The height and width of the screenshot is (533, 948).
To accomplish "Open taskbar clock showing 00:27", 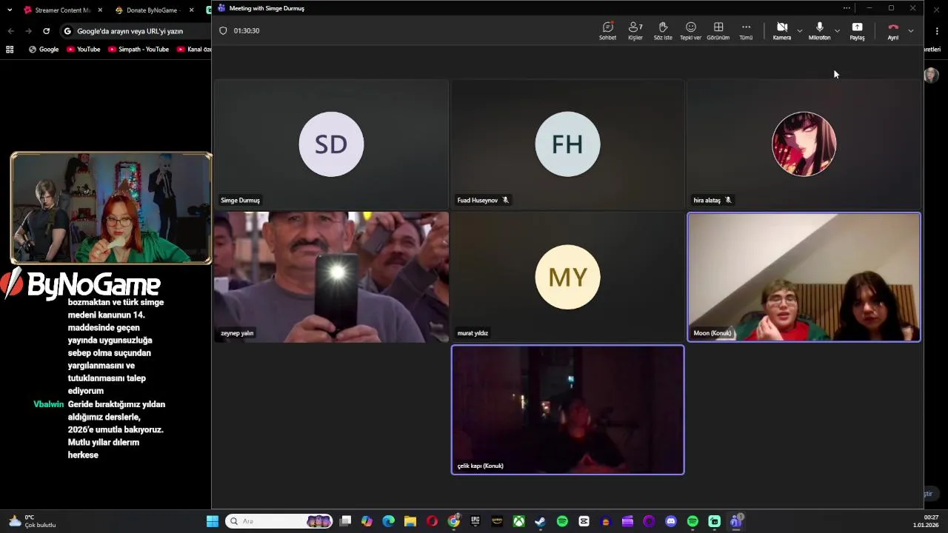I will pos(927,521).
